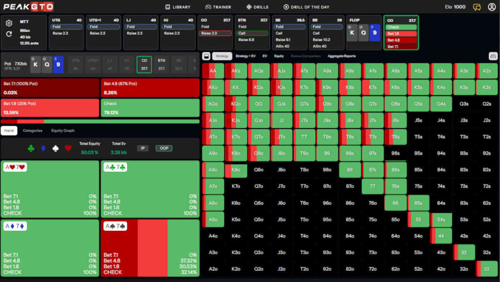Toggle the IP position button
This screenshot has width=500, height=282.
(143, 148)
